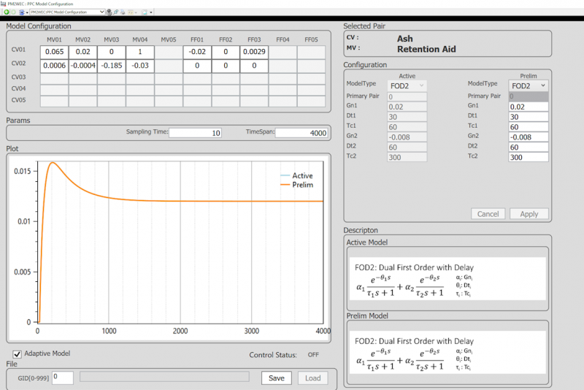Click the printer icon in the toolbar
The image size is (584, 390).
point(123,12)
